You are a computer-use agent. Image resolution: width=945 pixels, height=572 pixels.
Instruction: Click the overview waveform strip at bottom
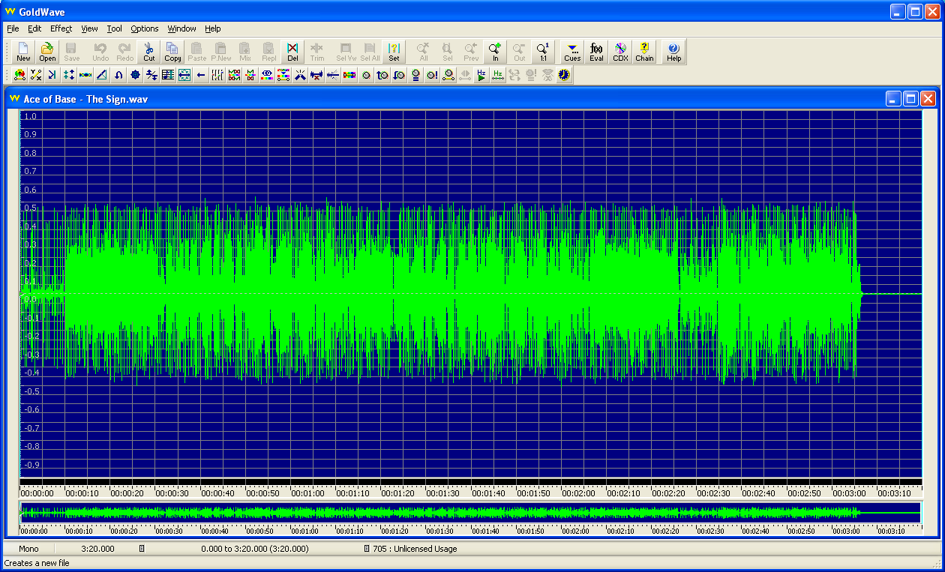(470, 513)
